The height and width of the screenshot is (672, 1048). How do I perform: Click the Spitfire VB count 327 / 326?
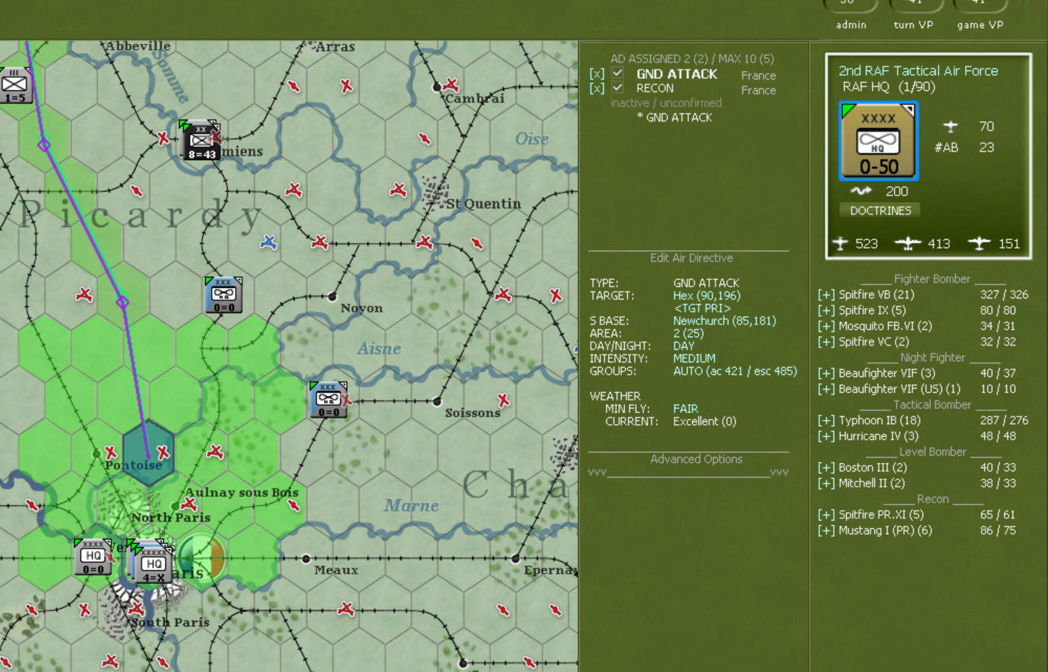pyautogui.click(x=1004, y=295)
